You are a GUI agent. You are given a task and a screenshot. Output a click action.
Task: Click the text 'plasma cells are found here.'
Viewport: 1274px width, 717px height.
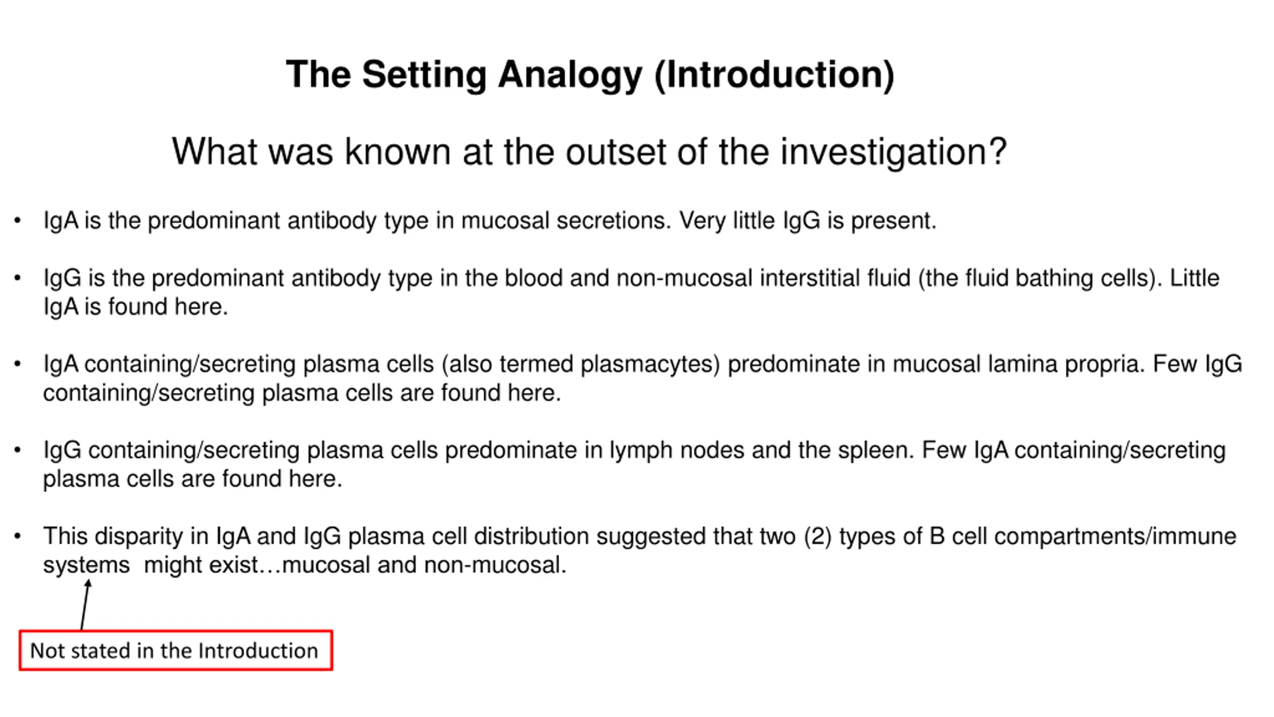(x=193, y=479)
